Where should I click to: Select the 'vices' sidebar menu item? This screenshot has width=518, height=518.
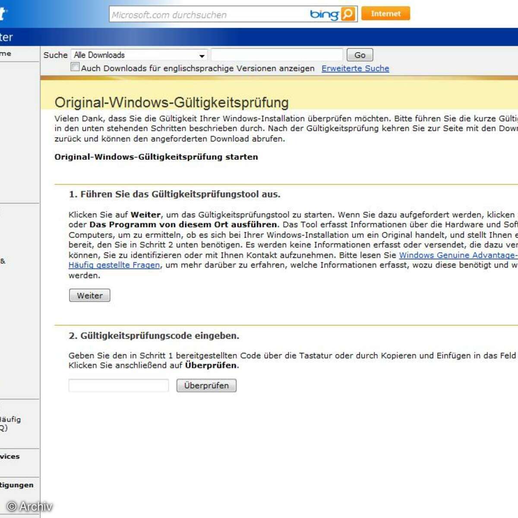(x=10, y=456)
